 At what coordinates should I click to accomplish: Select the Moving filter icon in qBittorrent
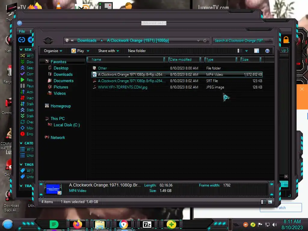point(23,128)
